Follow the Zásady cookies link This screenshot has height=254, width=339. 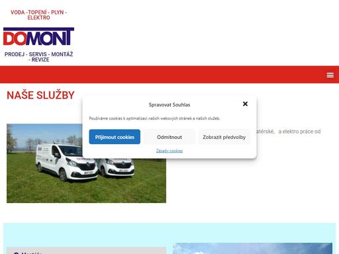tap(169, 151)
